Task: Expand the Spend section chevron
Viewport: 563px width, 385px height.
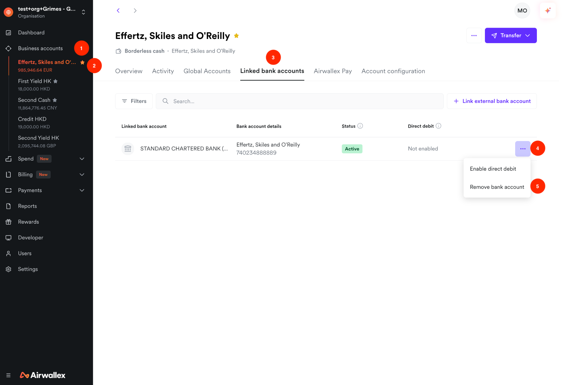Action: 82,159
